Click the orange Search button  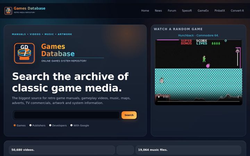(129, 115)
